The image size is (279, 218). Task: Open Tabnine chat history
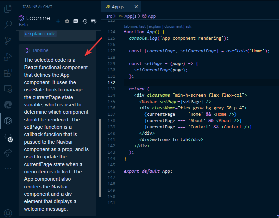click(x=85, y=21)
